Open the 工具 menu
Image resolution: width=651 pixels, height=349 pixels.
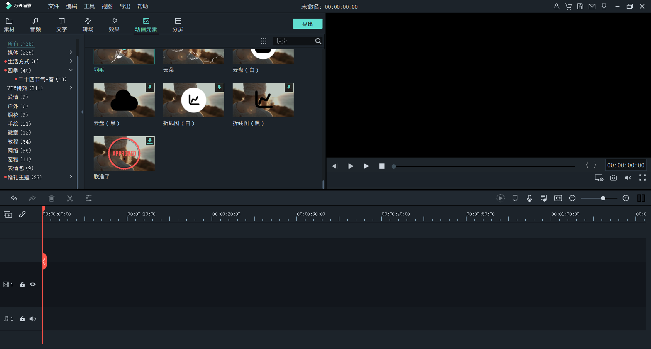(x=89, y=6)
